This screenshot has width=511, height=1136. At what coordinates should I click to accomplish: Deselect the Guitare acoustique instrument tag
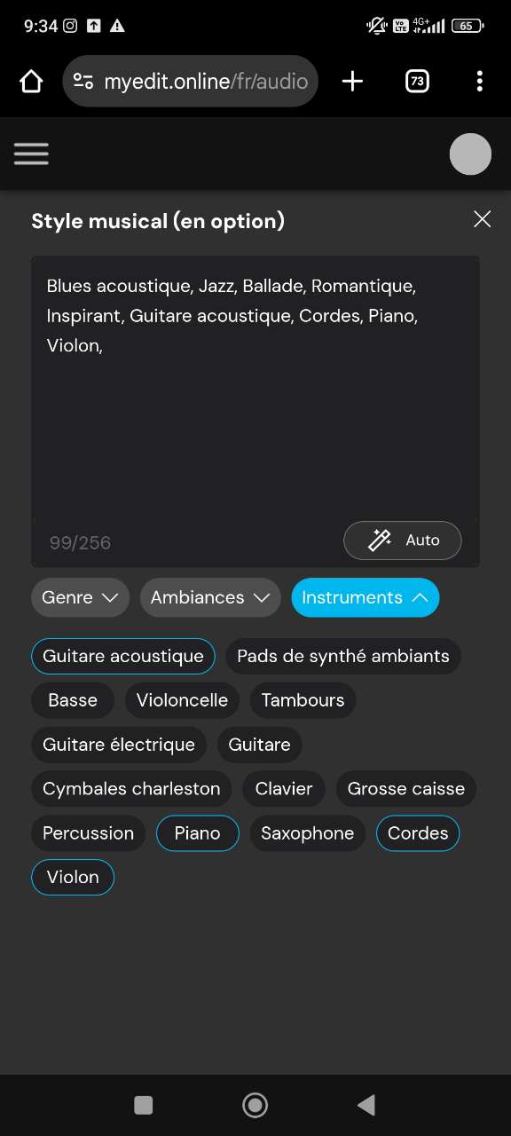pos(122,656)
